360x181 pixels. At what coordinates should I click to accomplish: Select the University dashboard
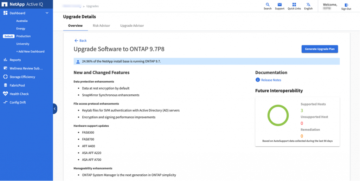pos(23,44)
